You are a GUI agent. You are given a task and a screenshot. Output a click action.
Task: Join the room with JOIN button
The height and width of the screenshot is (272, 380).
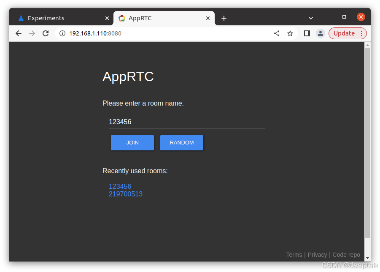pyautogui.click(x=132, y=143)
